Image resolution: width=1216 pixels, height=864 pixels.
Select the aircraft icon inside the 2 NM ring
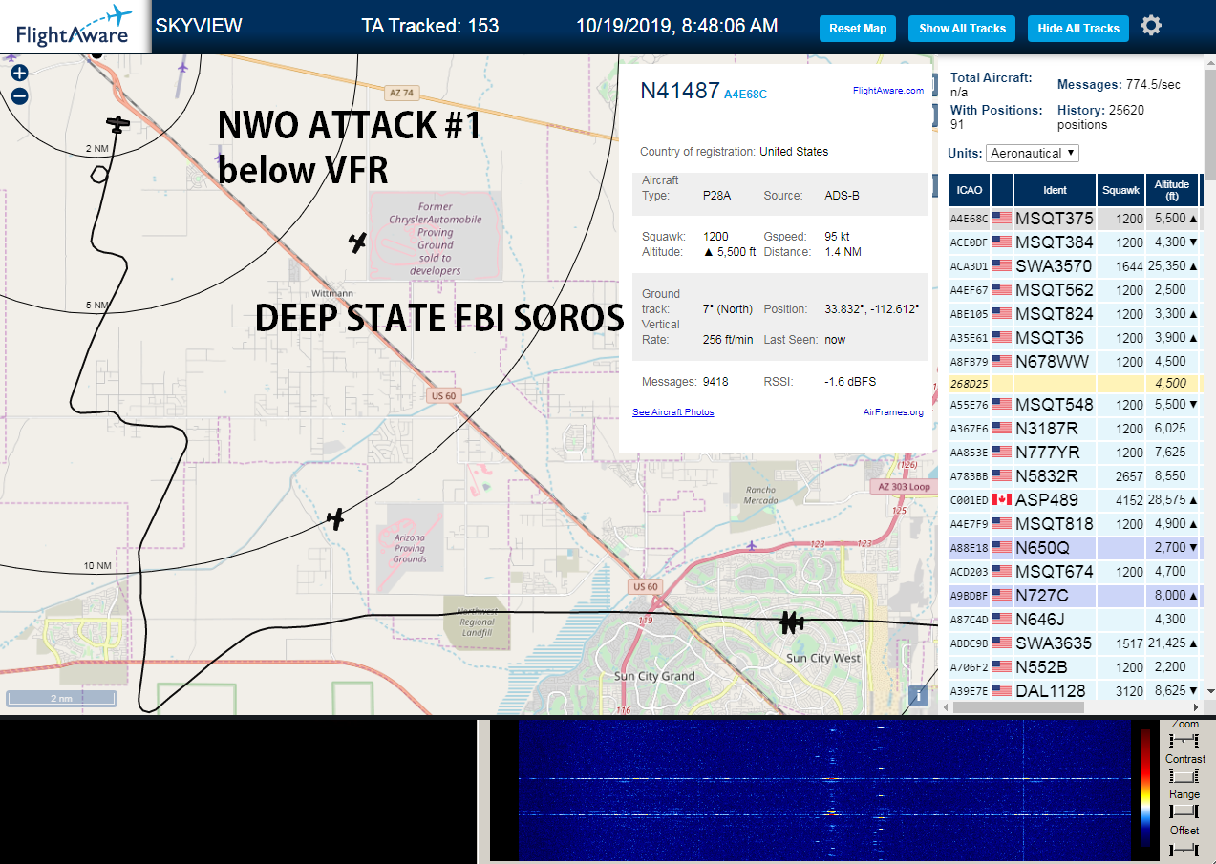tap(117, 124)
